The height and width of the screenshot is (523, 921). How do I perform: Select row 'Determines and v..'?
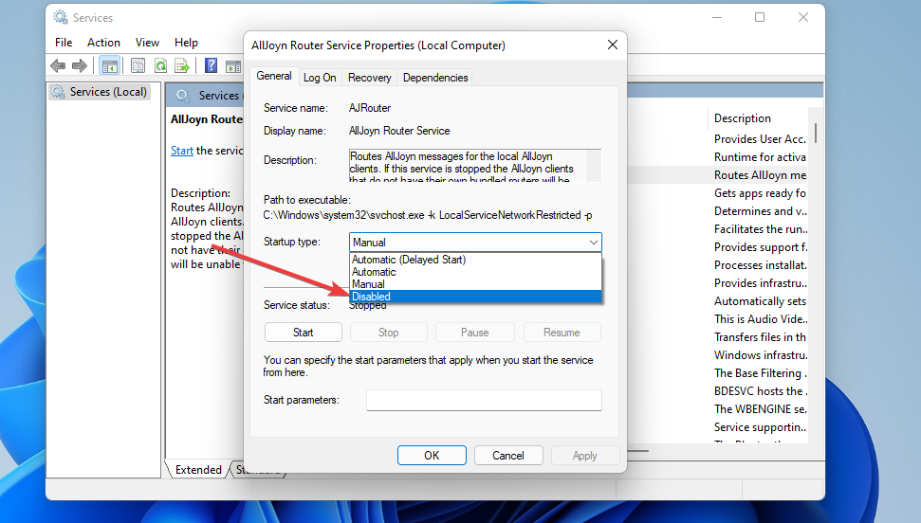tap(758, 210)
